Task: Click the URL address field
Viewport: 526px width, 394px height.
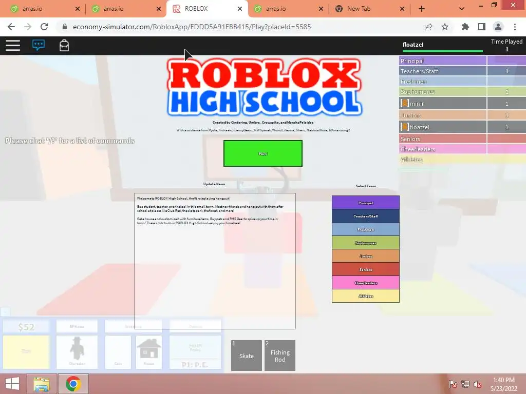Action: click(x=192, y=27)
